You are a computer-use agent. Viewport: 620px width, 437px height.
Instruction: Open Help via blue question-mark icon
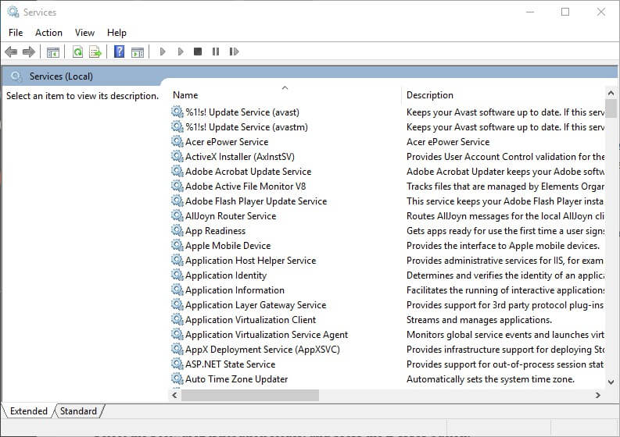point(119,52)
